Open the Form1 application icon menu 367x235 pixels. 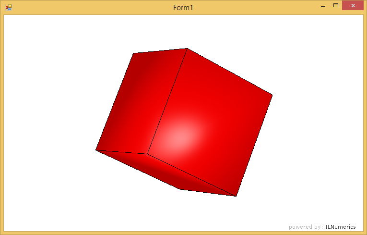click(x=9, y=7)
